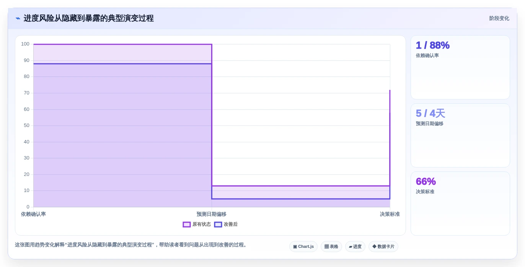
Task: Toggle the 原有状态 legend item
Action: coord(197,225)
